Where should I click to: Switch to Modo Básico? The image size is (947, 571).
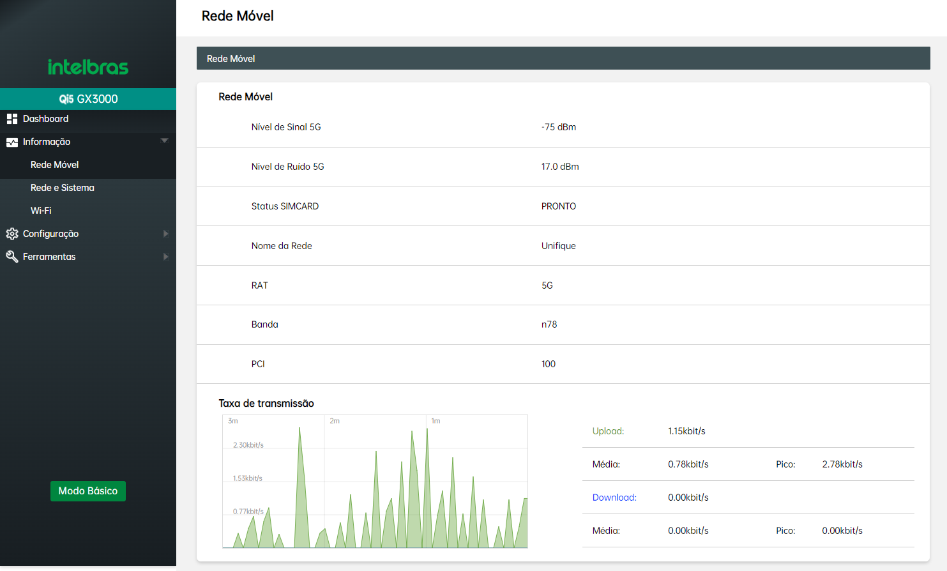click(88, 491)
